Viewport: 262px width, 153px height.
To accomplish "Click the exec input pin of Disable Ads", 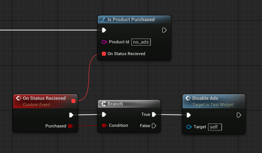I will 189,115.
